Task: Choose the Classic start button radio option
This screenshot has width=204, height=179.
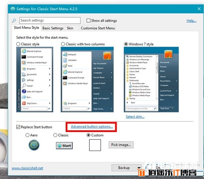Action: [x=55, y=135]
